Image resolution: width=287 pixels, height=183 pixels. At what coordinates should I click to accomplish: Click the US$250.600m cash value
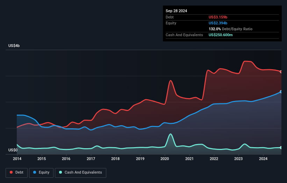221,35
